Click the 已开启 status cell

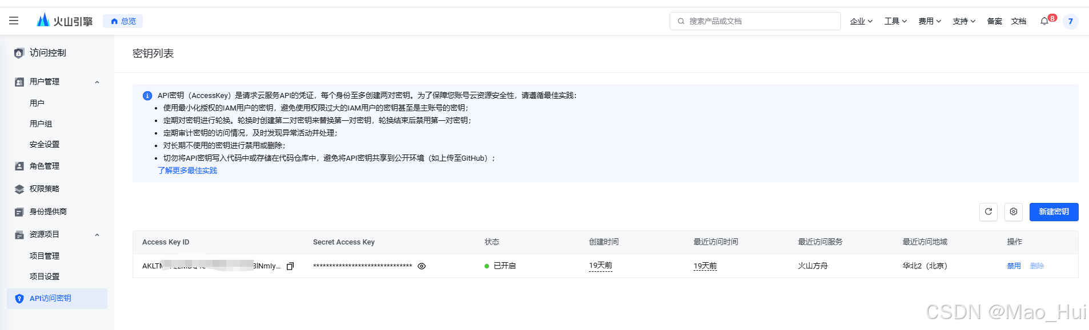point(500,266)
